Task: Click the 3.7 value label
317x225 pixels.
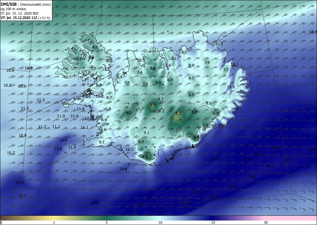Action: point(153,105)
